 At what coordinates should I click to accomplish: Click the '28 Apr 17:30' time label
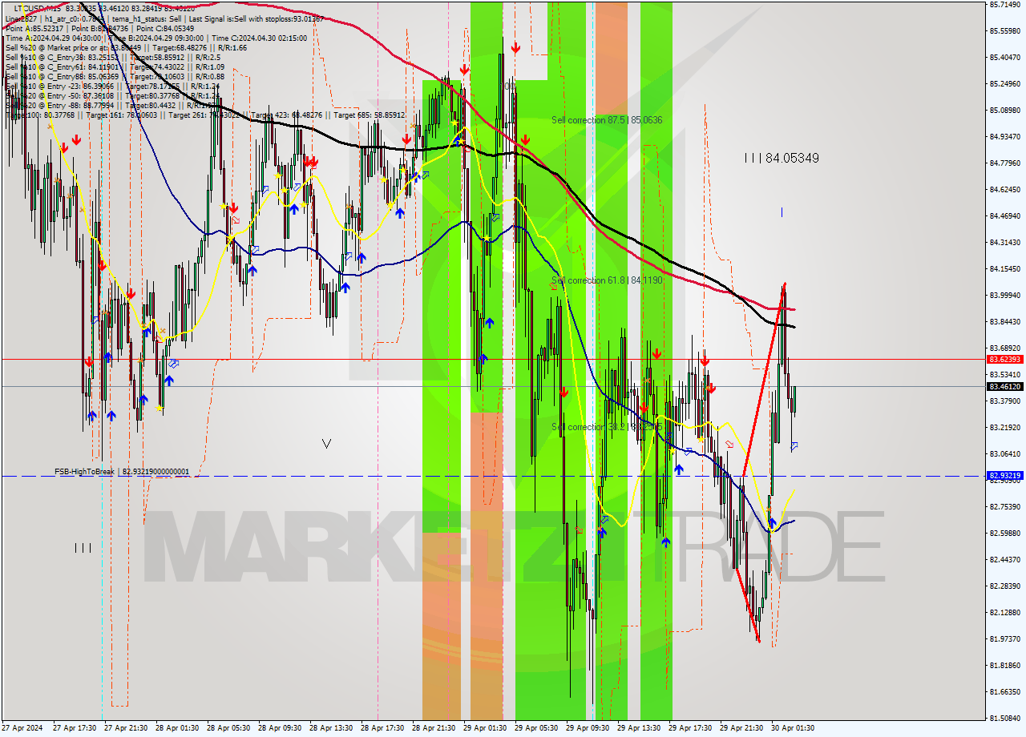382,728
